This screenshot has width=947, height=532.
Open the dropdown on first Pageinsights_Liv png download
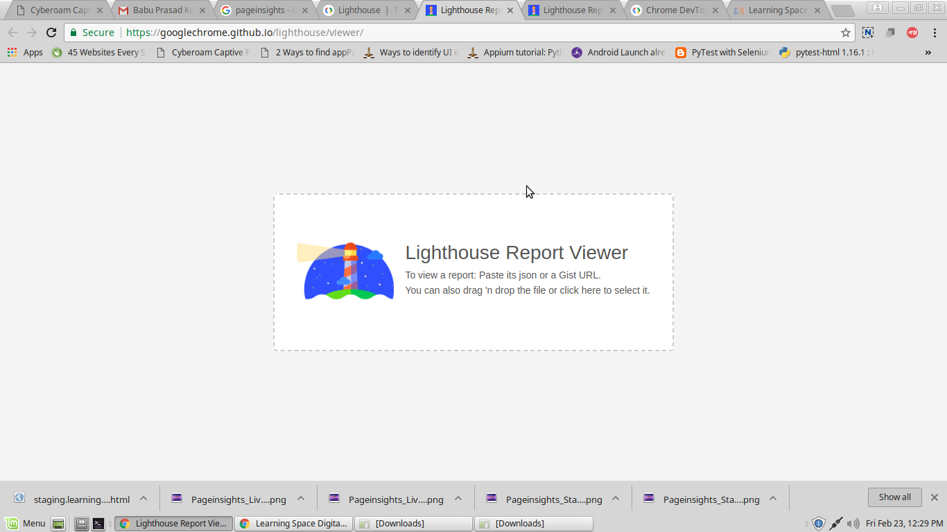(300, 497)
